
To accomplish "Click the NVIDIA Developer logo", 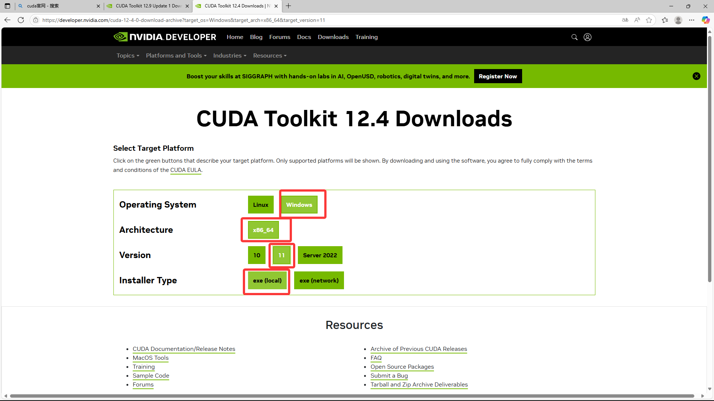I will [165, 37].
